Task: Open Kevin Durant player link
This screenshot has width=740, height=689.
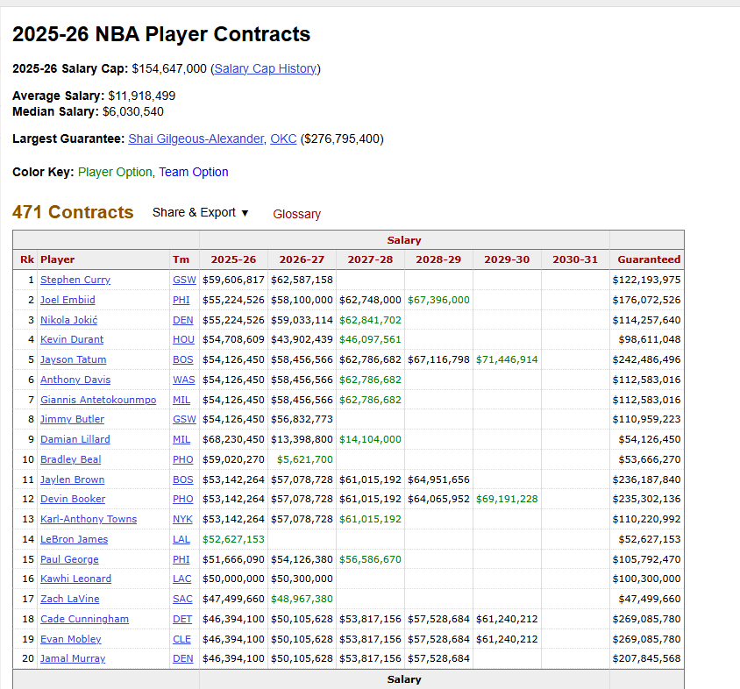Action: click(72, 339)
